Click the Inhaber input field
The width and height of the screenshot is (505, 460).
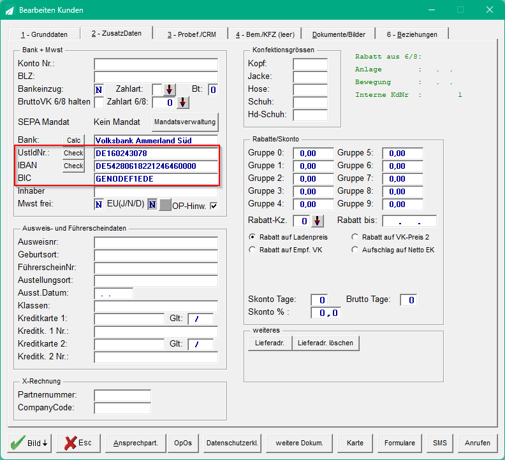(156, 192)
